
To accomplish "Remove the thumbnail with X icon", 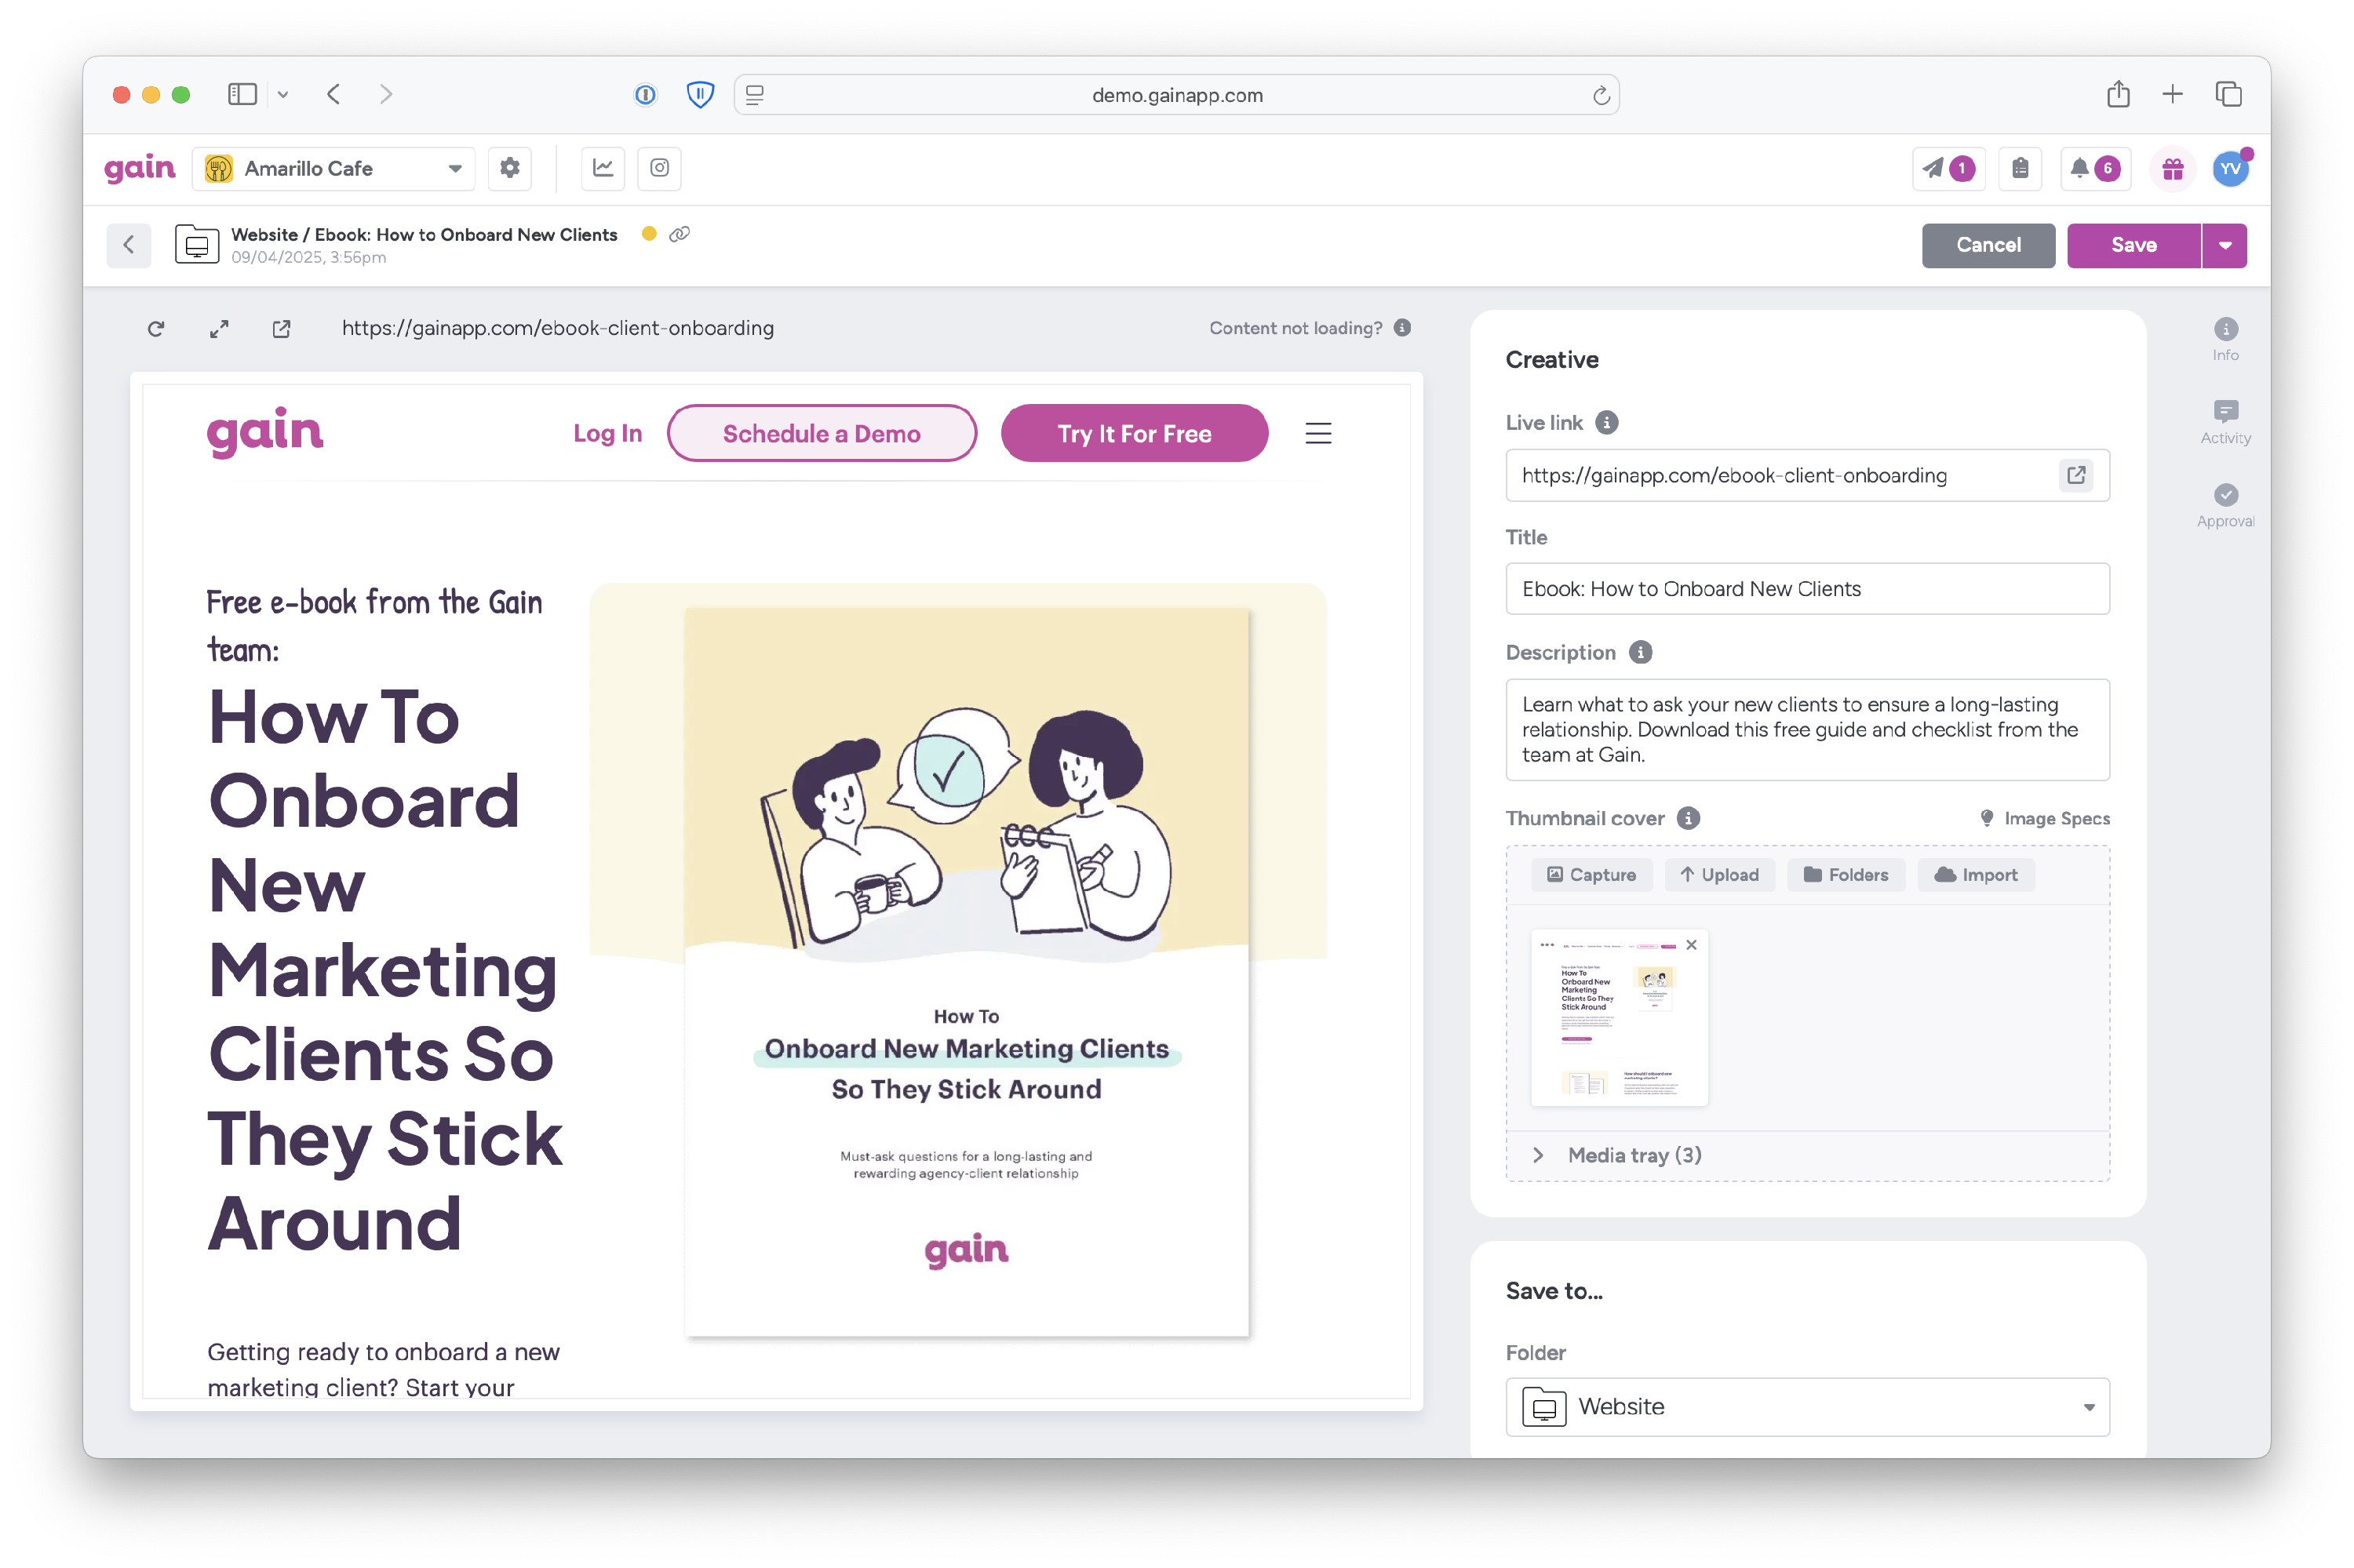I will [x=1691, y=945].
